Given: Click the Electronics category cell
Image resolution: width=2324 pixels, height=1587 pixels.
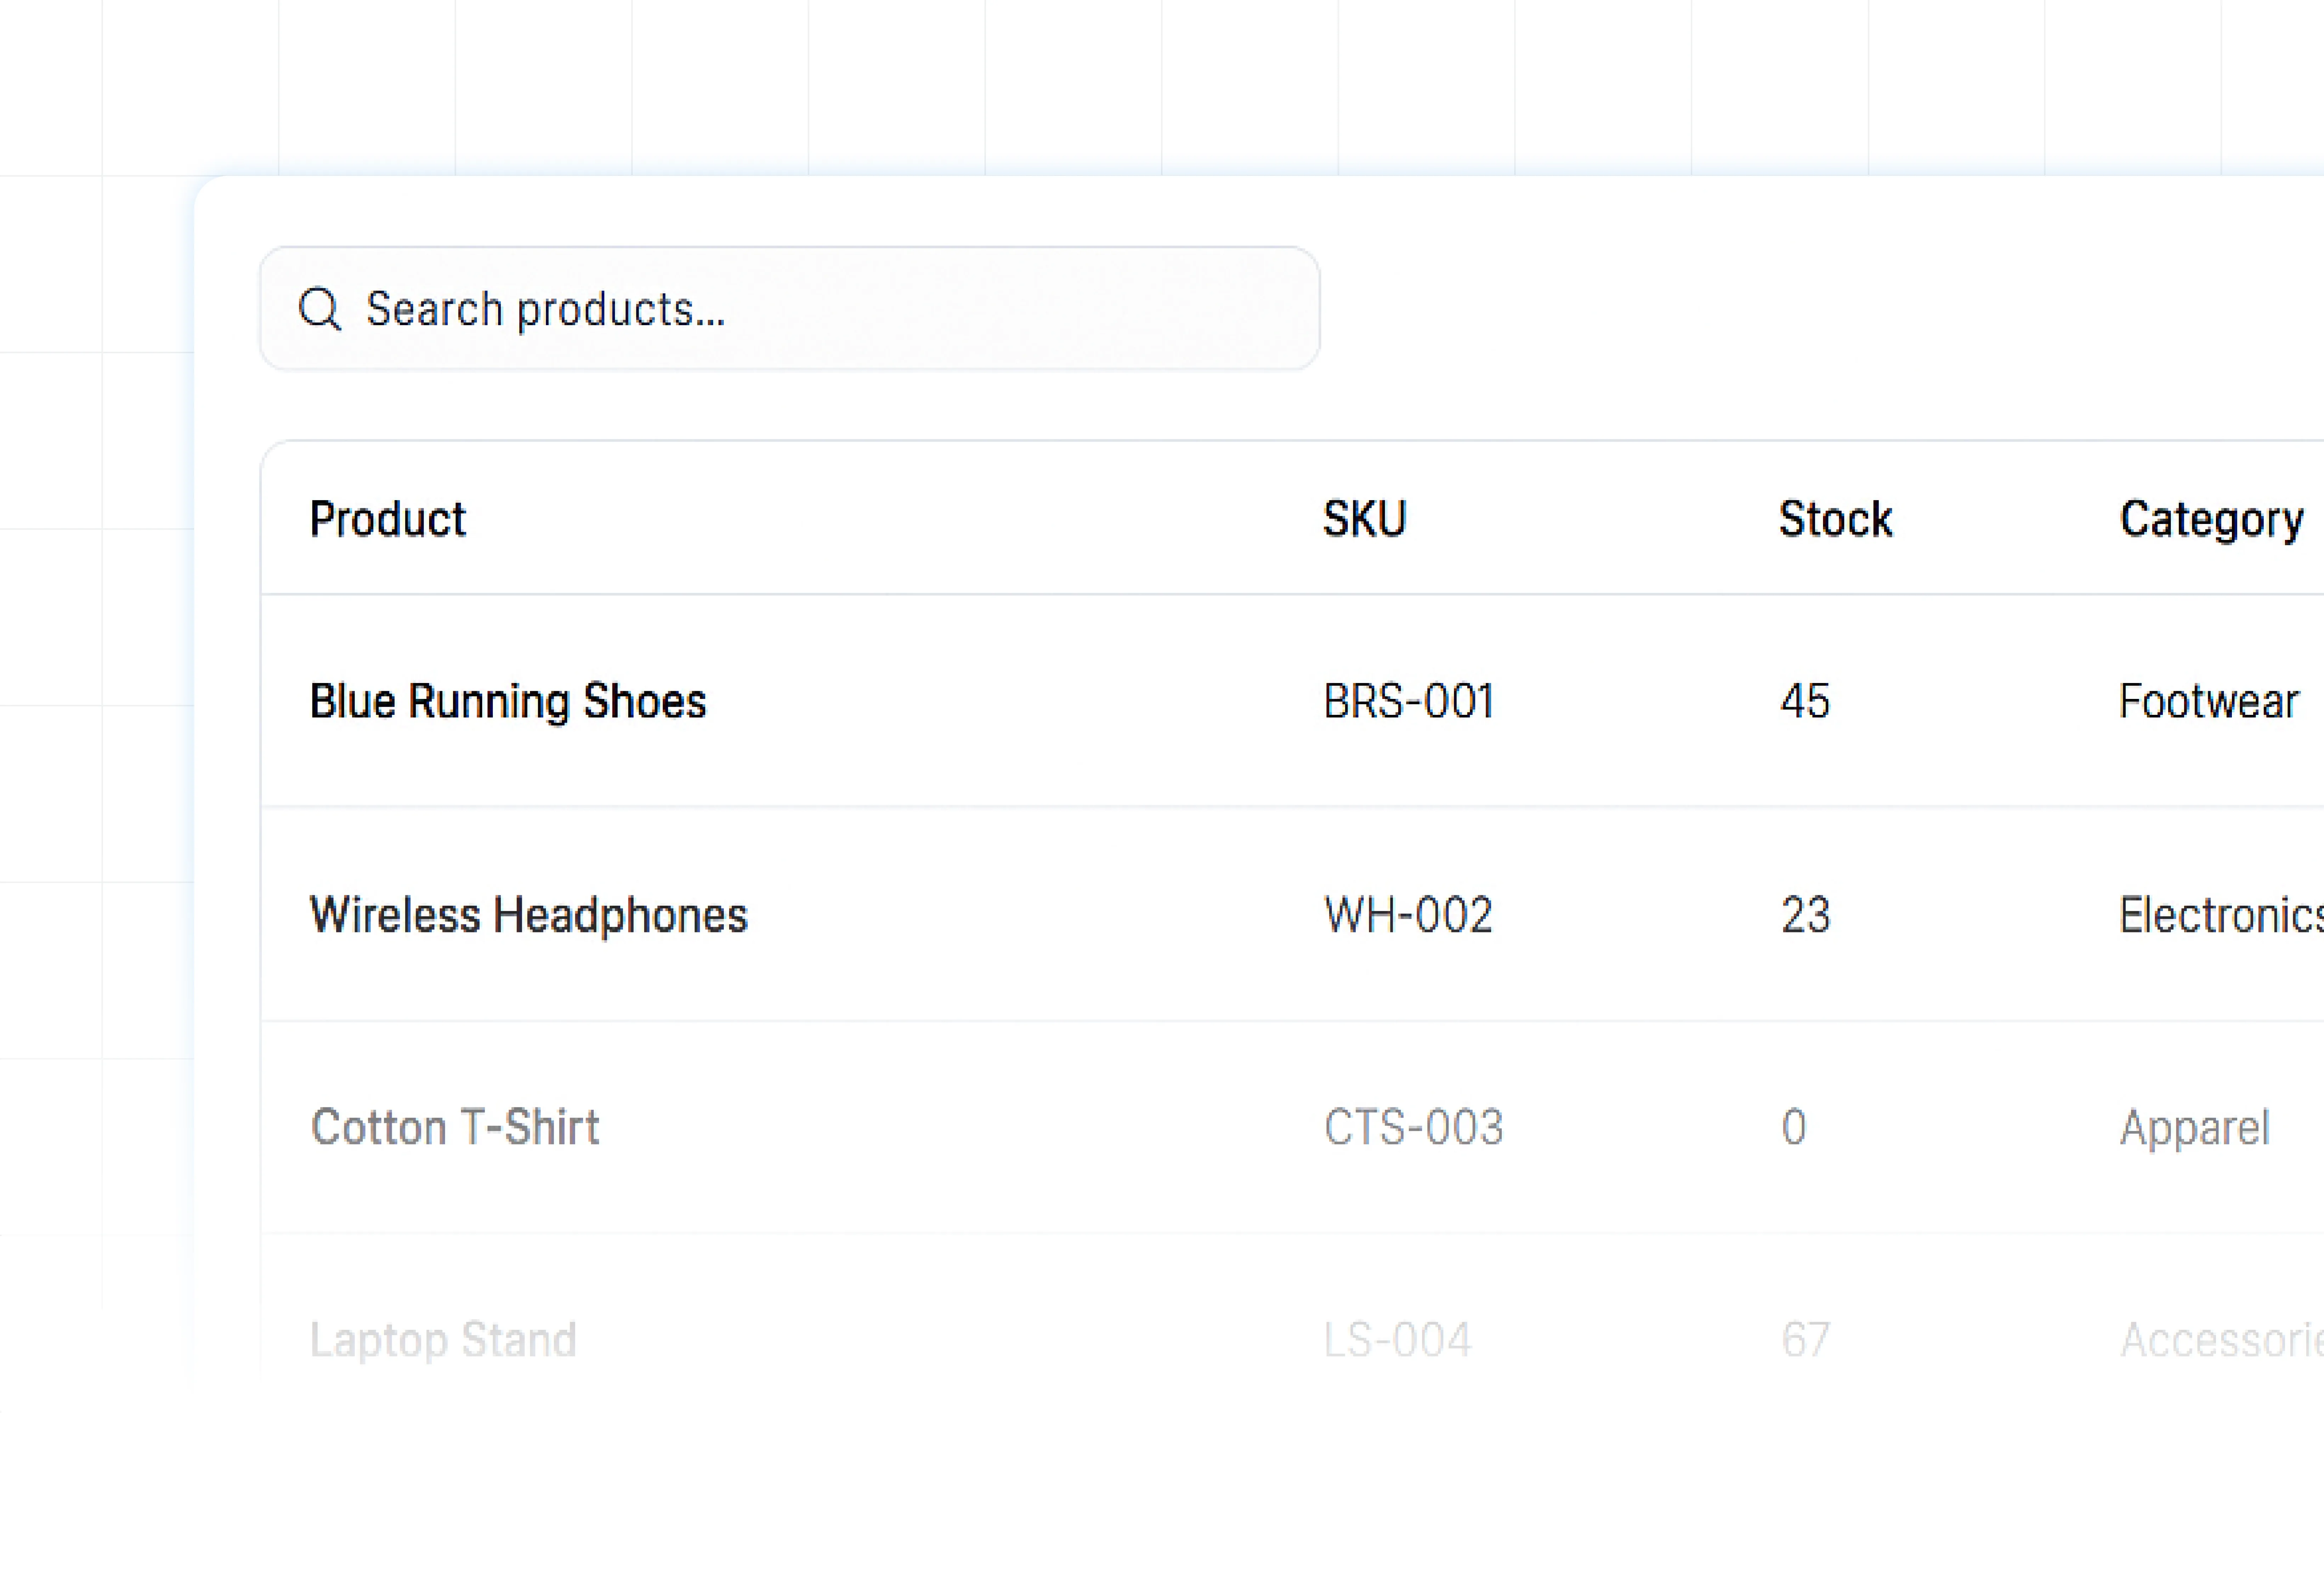Looking at the screenshot, I should coord(2220,915).
